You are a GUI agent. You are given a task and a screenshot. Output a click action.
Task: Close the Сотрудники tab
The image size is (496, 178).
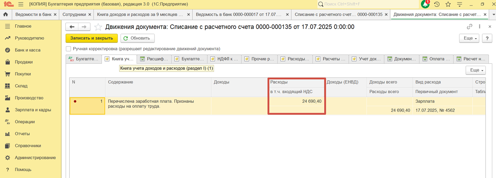(x=90, y=15)
